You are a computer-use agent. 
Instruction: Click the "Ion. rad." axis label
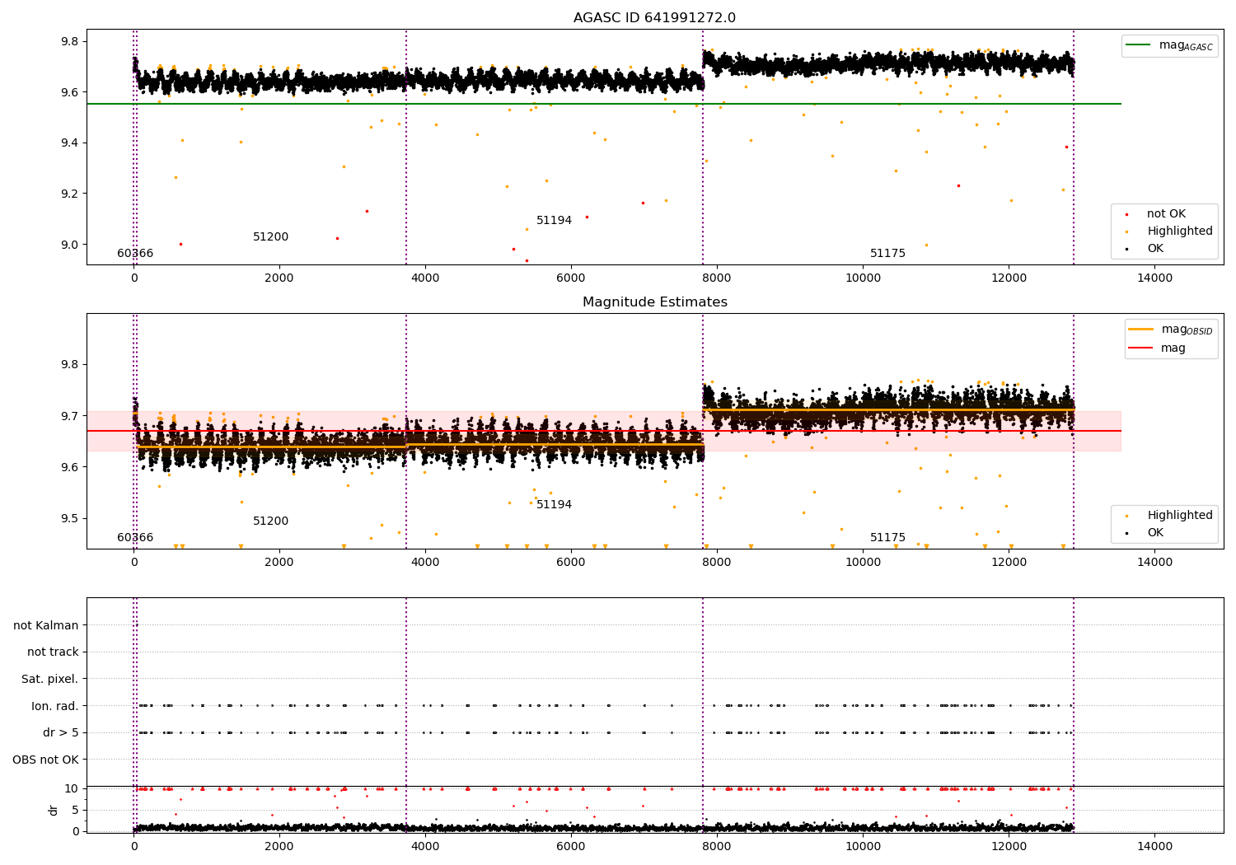point(55,706)
